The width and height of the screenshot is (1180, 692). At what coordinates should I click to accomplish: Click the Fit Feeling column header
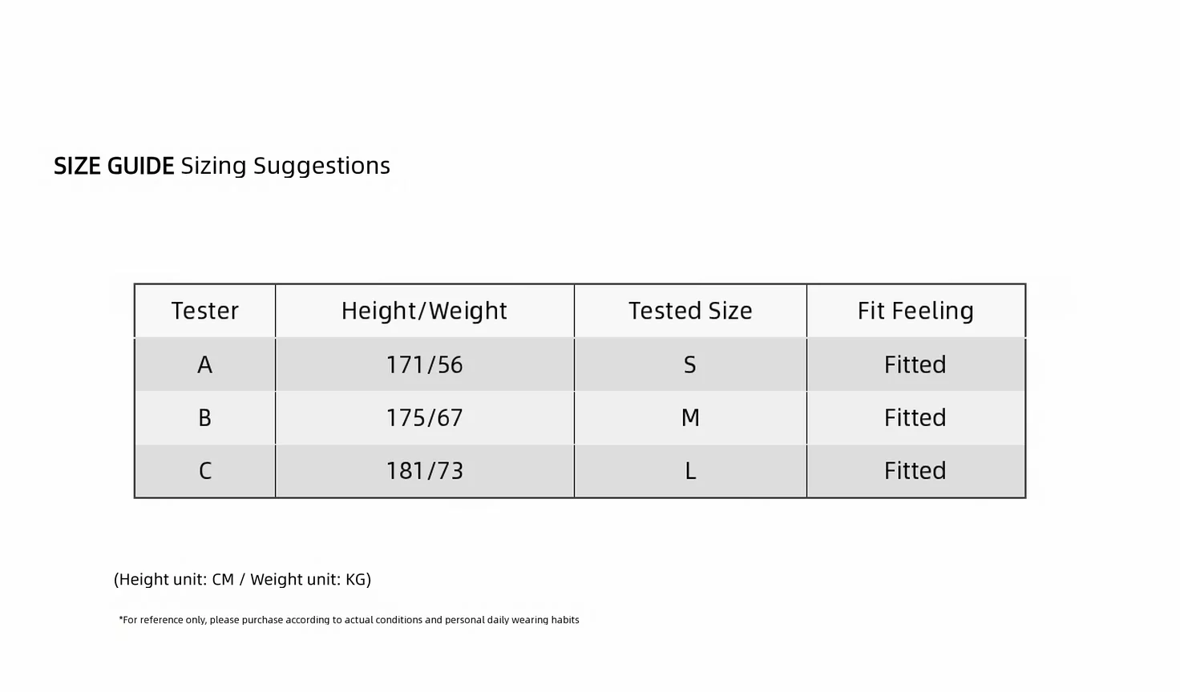[915, 311]
